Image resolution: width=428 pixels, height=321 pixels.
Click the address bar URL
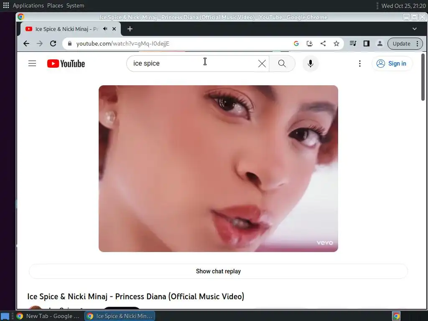tap(123, 43)
